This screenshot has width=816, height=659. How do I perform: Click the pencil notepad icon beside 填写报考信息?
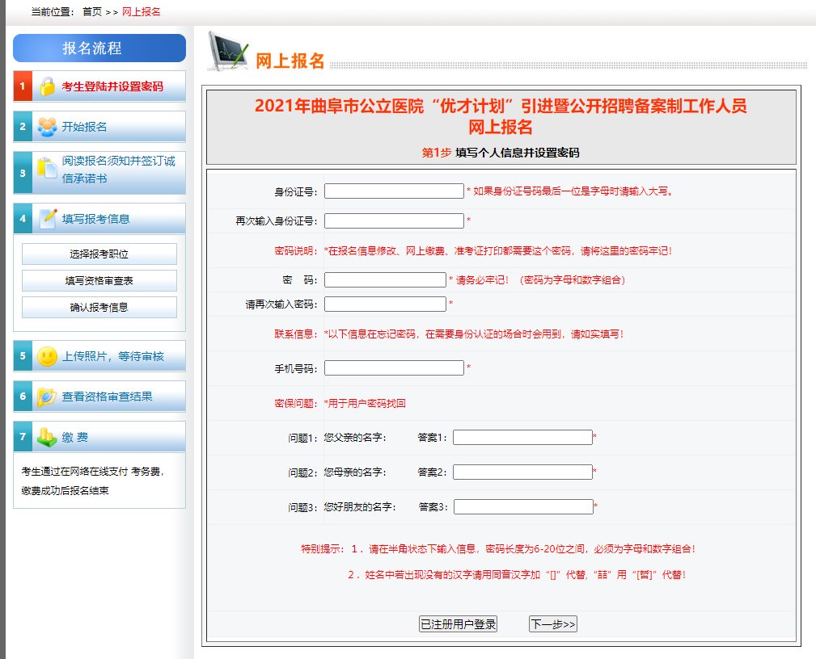[x=49, y=218]
